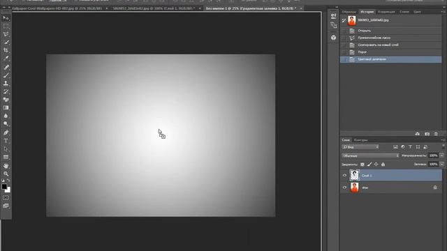Select the Pen tool
Screen dimensions: 447x251
6,132
